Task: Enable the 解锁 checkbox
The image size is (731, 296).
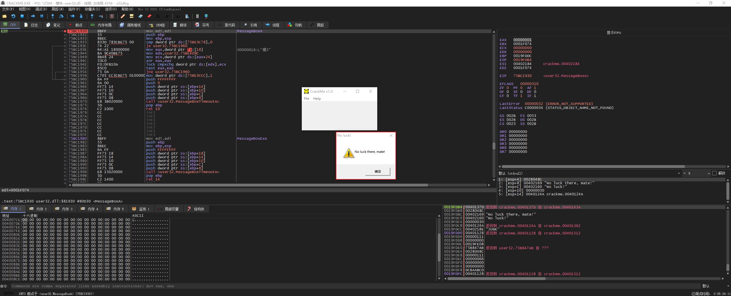Action: [714, 173]
